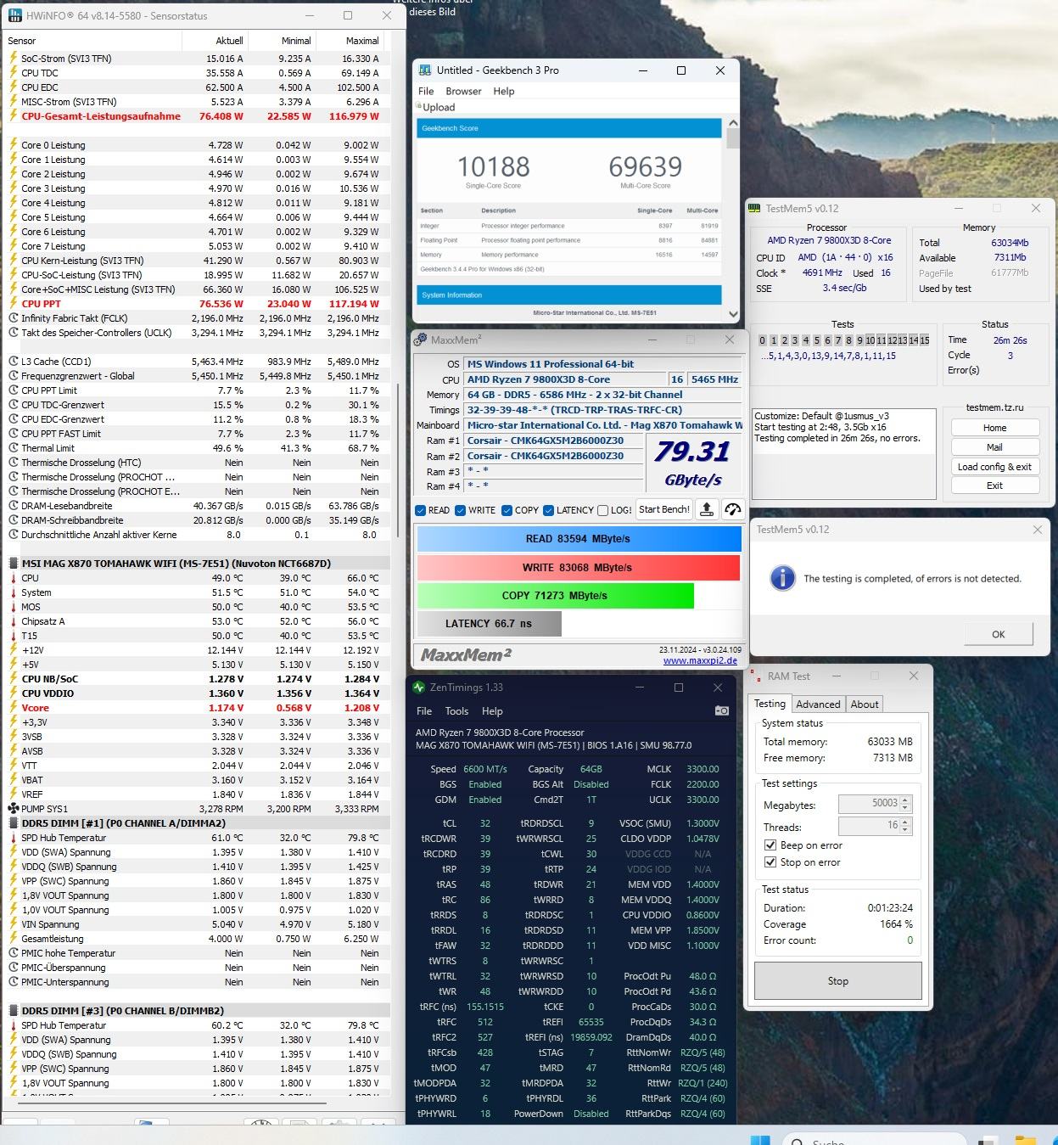Click the fan icon beside PUMP SYS1
Screen dimensions: 1058x1145
(13, 809)
